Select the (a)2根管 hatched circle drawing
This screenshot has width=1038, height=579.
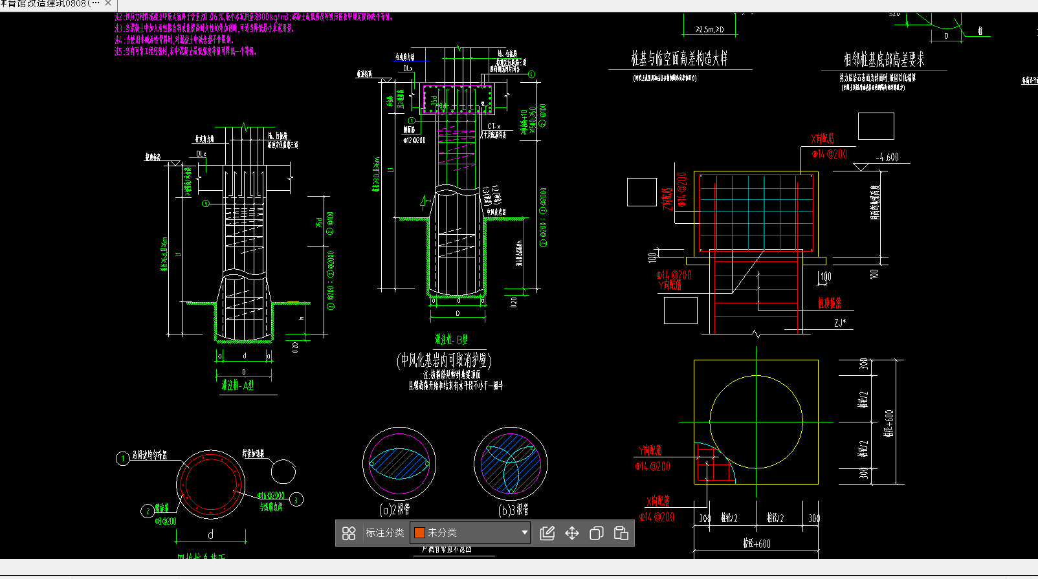pos(399,463)
